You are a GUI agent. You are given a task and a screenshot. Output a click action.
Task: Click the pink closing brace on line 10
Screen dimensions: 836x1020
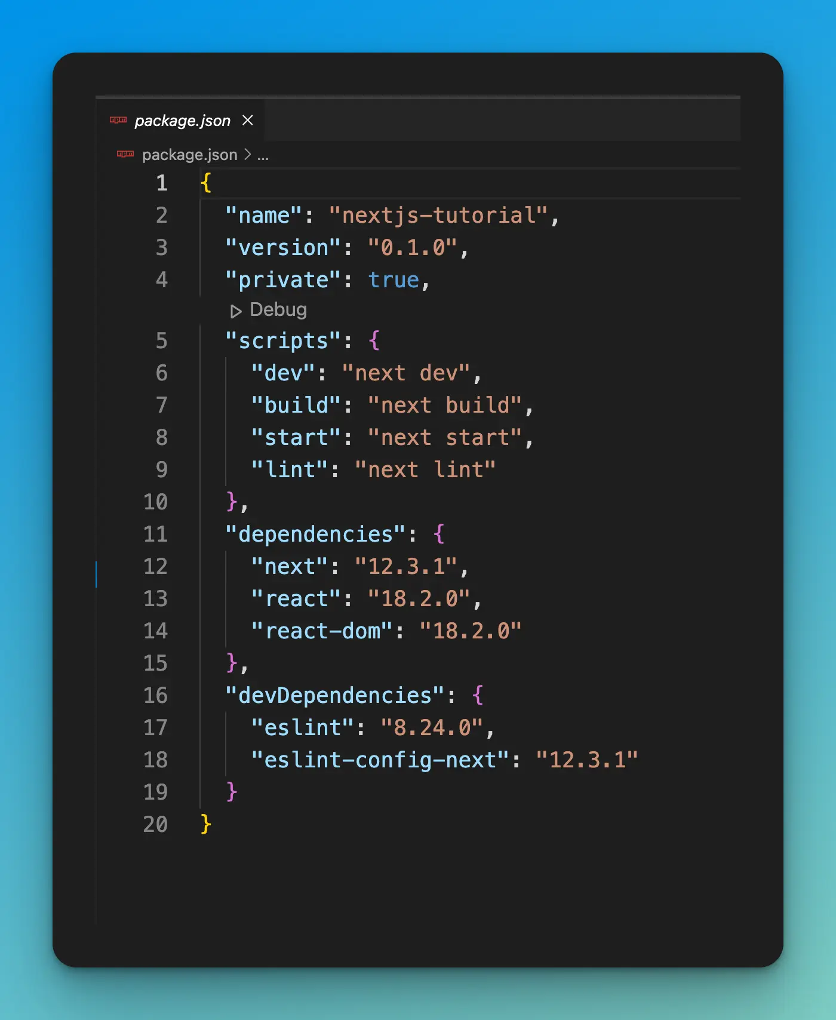click(x=232, y=502)
